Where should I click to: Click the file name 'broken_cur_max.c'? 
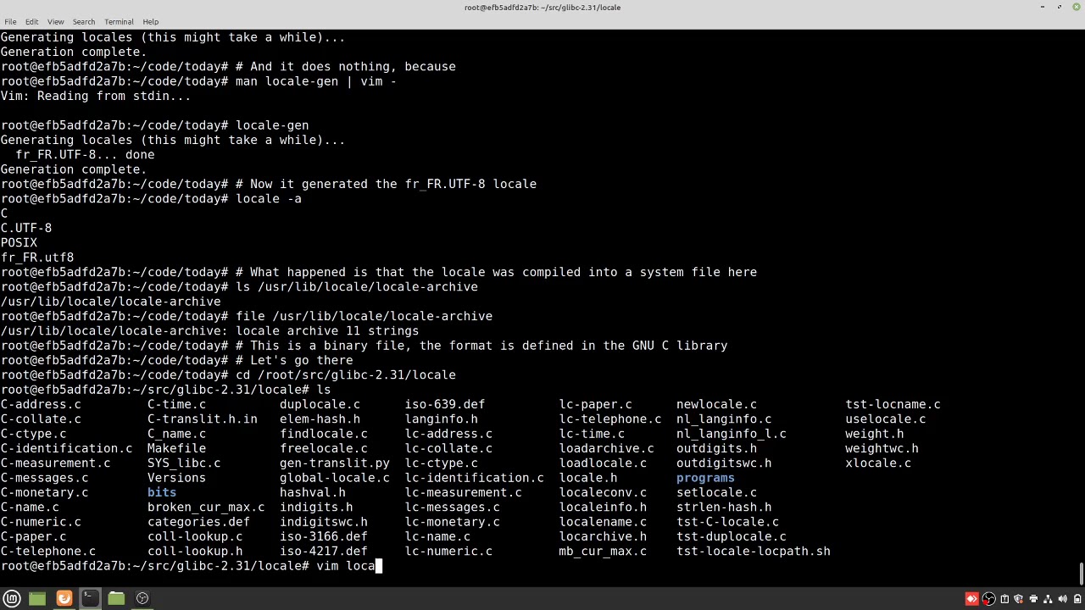pyautogui.click(x=206, y=507)
